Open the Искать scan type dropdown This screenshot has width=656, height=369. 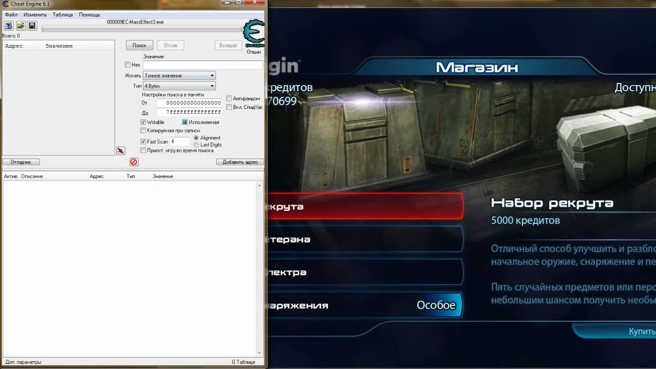[x=179, y=76]
